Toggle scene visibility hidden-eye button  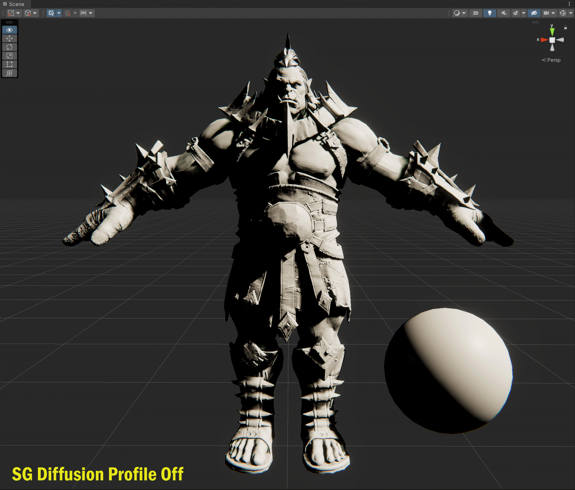click(534, 13)
